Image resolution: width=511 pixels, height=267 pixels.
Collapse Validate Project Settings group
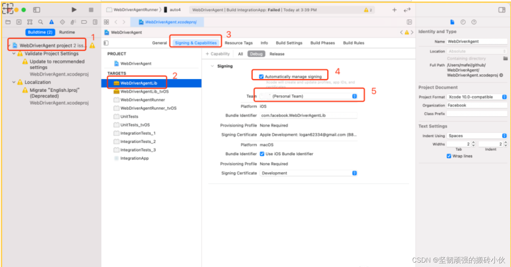pyautogui.click(x=14, y=54)
